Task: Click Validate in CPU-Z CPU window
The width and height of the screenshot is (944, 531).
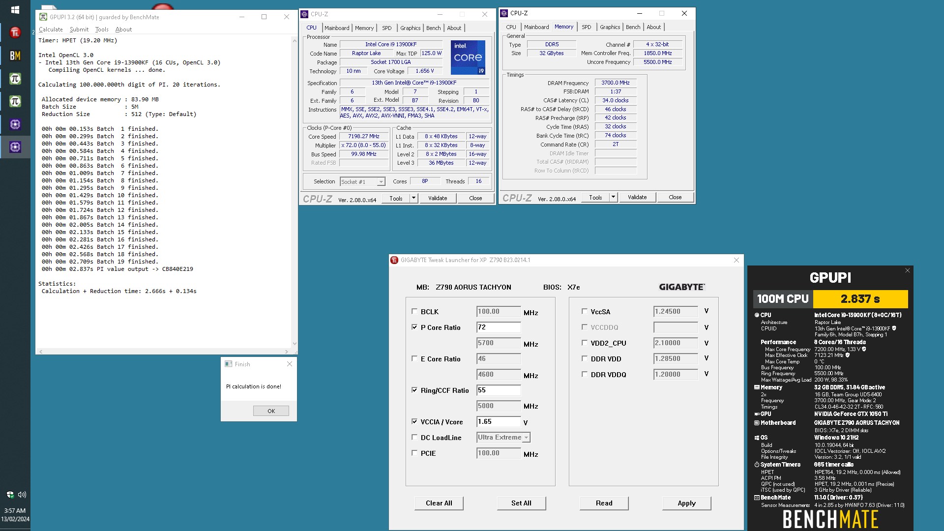Action: (438, 198)
